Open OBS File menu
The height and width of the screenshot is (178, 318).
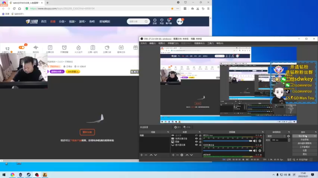tap(143, 44)
